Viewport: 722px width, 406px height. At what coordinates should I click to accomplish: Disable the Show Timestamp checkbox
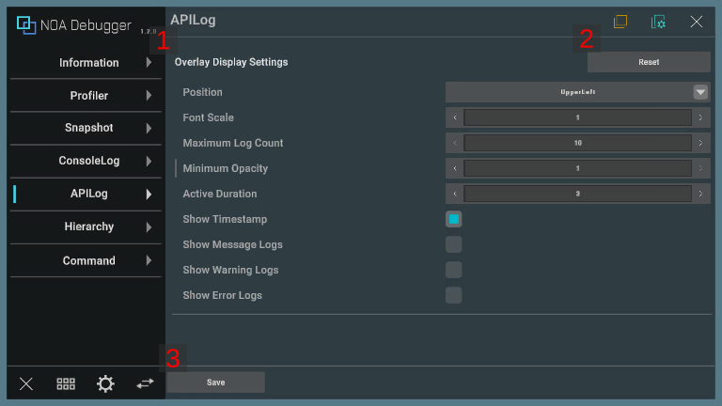[x=453, y=219]
